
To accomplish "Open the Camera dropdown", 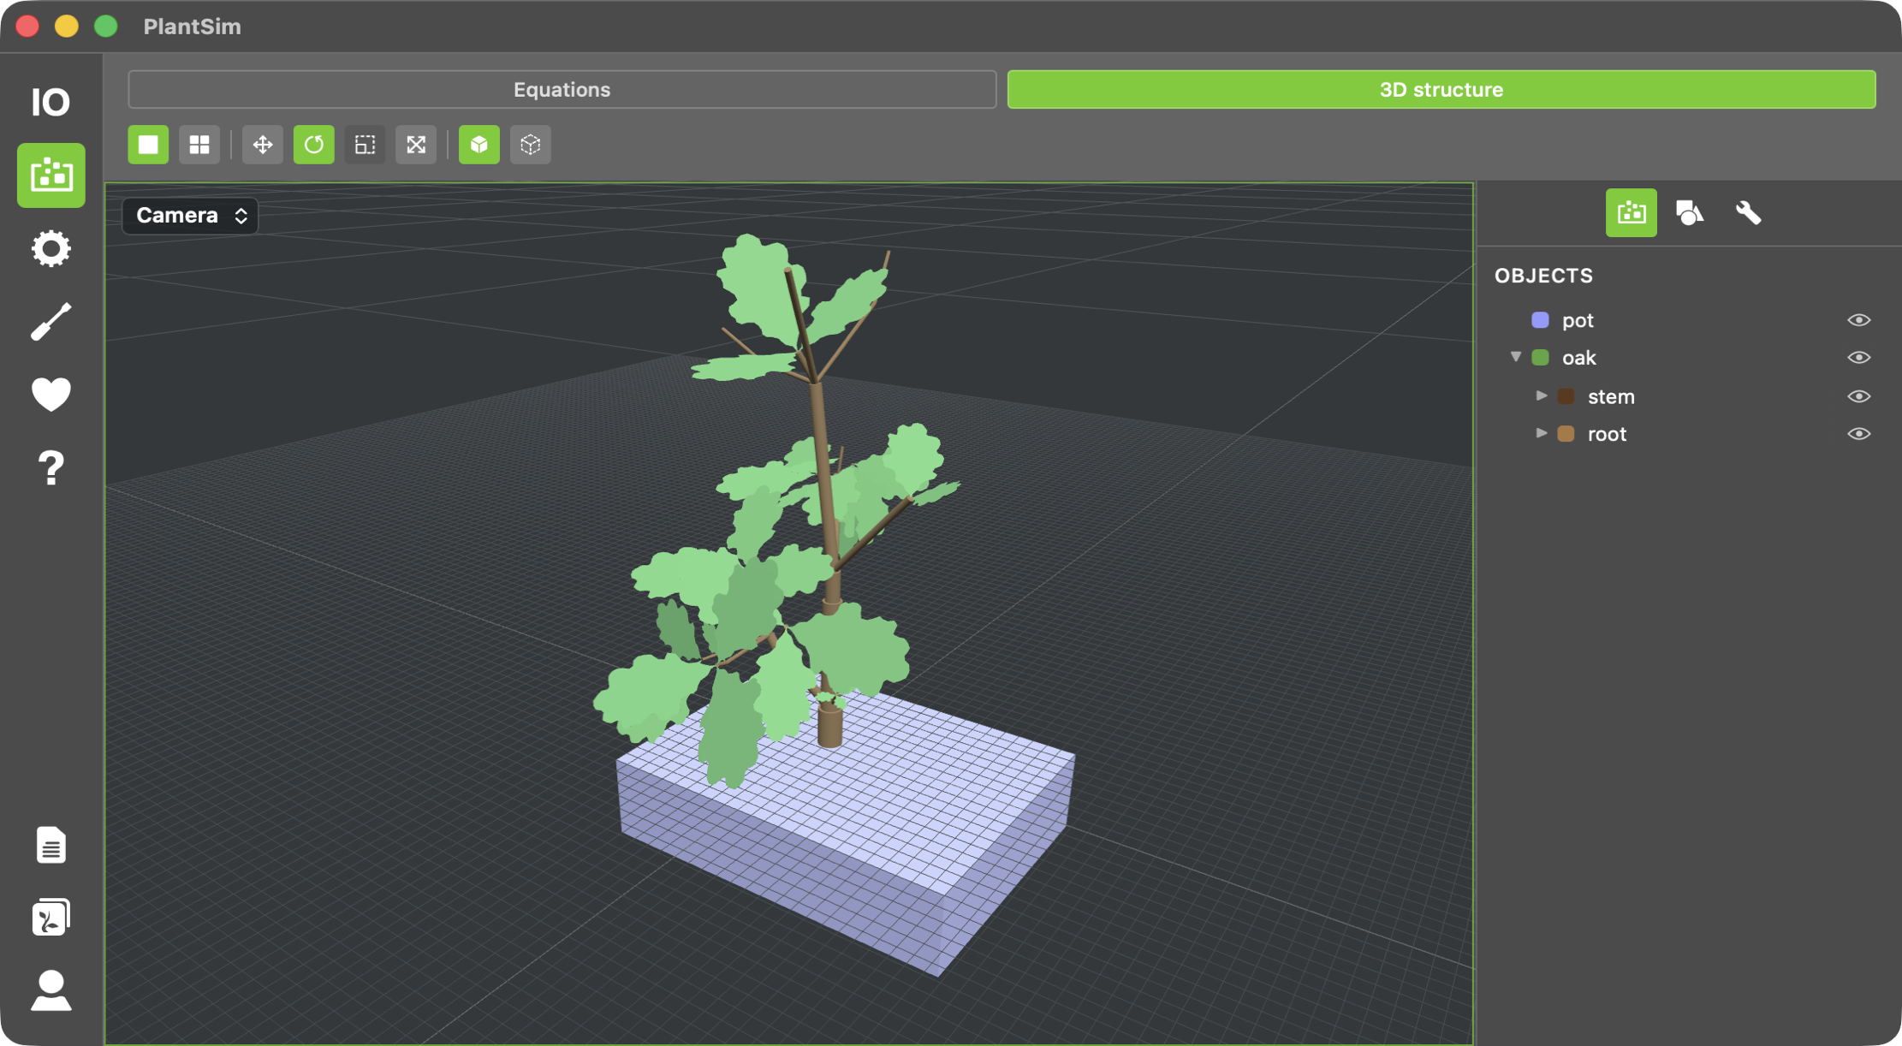I will [191, 216].
